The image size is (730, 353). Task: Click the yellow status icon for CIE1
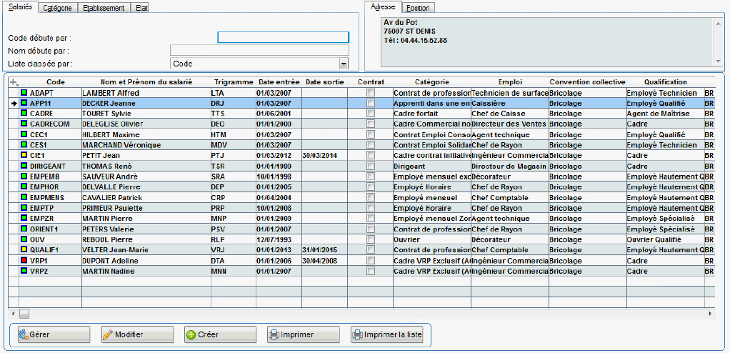(x=24, y=155)
